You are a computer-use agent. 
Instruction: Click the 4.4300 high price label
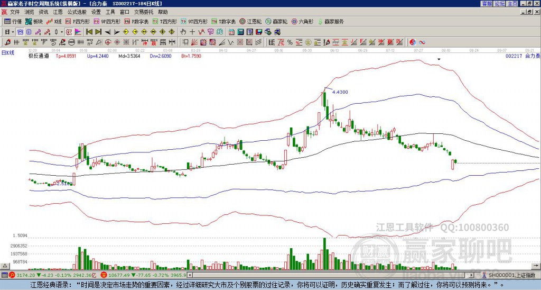click(x=340, y=92)
